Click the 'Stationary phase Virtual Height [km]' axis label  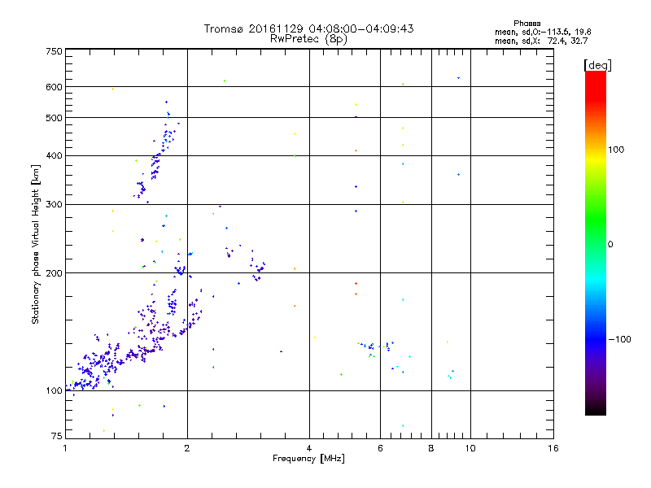35,245
